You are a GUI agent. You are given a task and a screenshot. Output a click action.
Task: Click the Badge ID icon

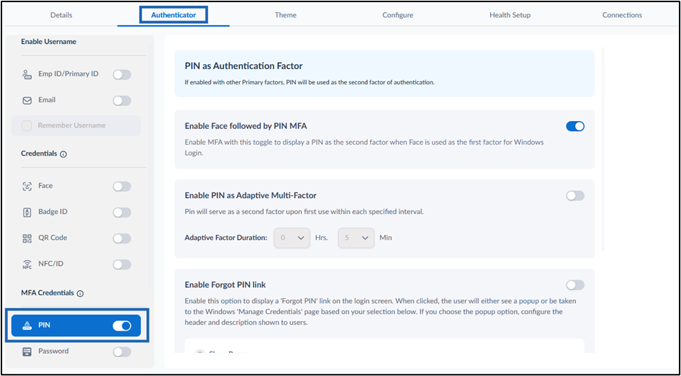click(x=27, y=212)
